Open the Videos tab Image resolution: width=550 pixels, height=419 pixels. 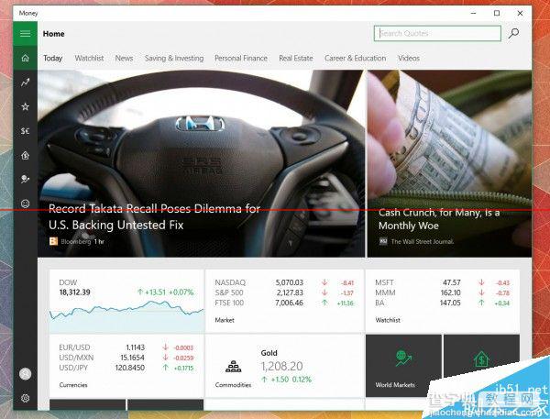tap(409, 59)
